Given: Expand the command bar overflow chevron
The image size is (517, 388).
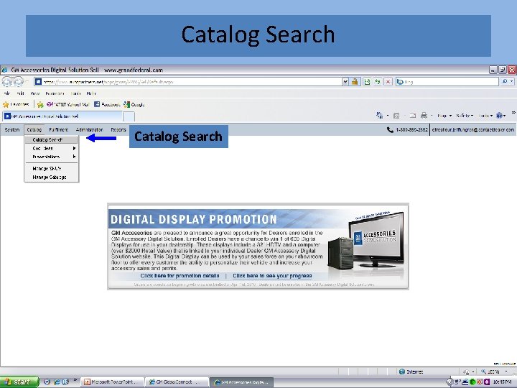Looking at the screenshot, I should [x=513, y=113].
